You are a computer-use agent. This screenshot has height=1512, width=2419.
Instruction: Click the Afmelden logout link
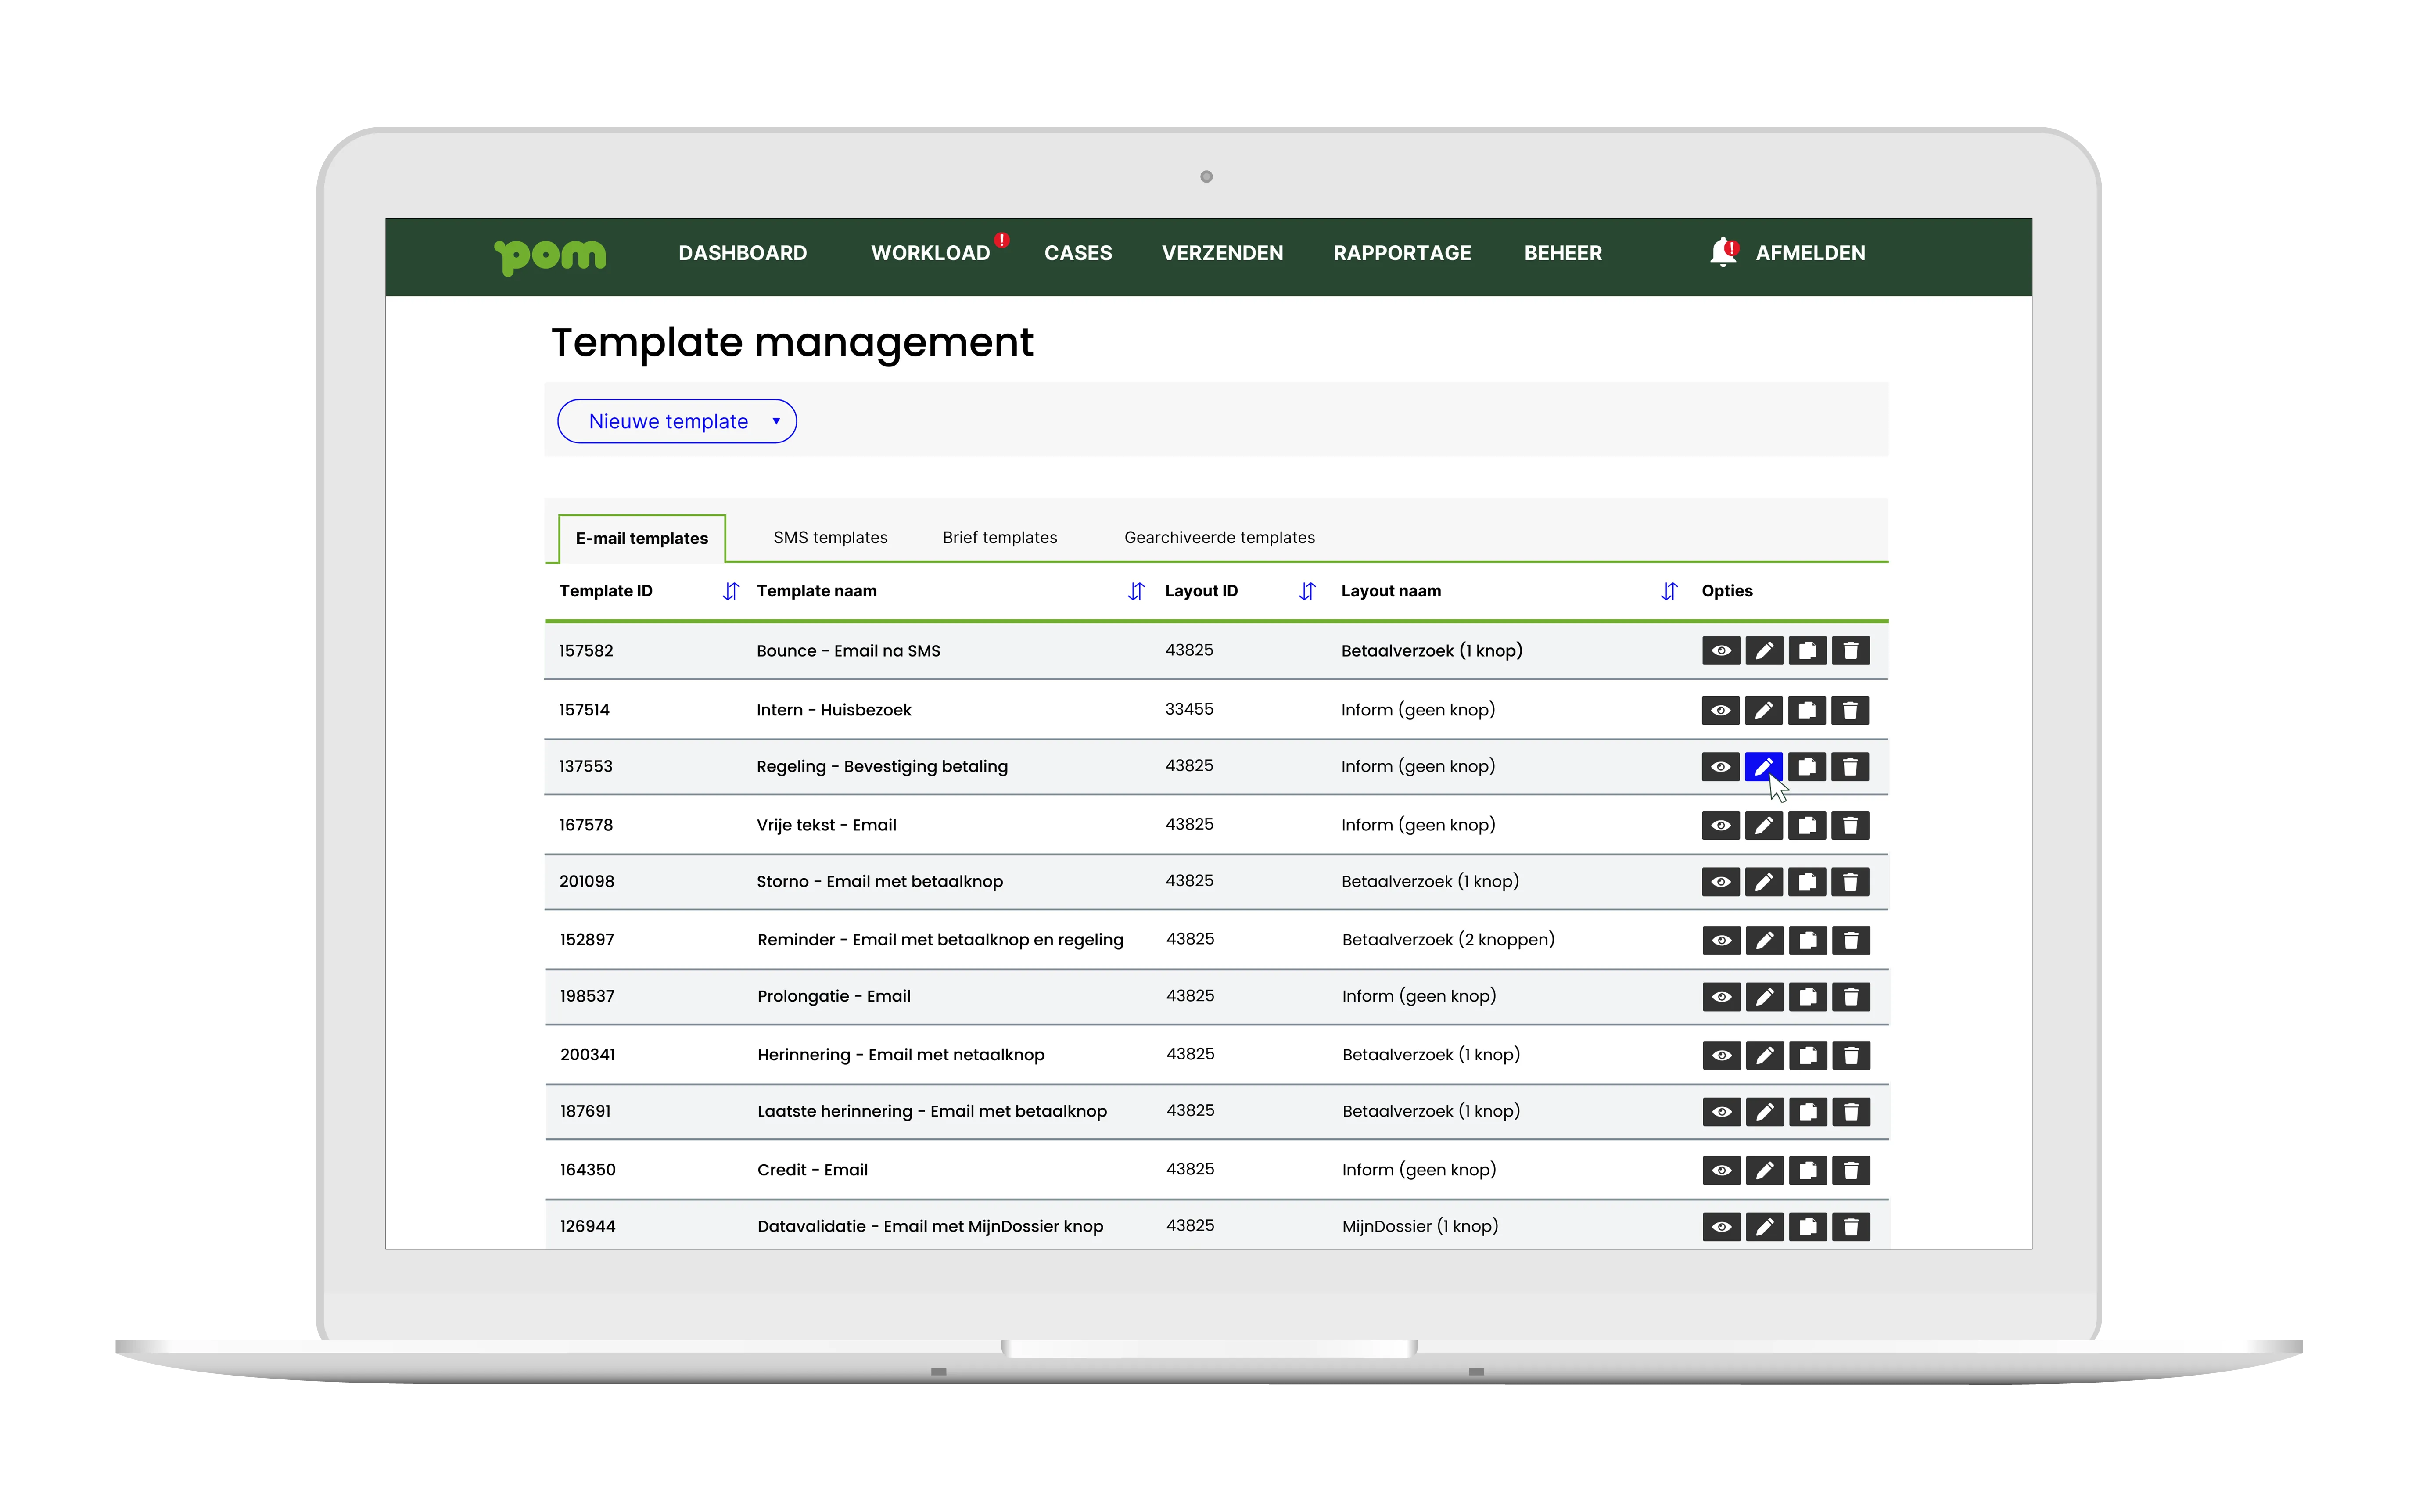tap(1810, 253)
